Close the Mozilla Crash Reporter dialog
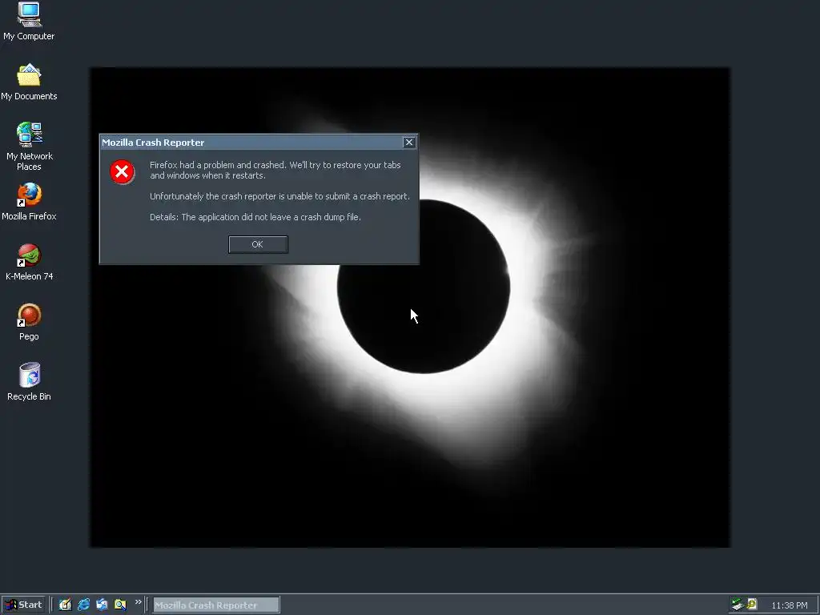The image size is (820, 615). point(409,143)
